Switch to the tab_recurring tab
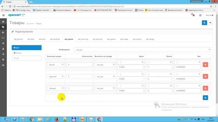218x122 pixels. coord(83,39)
